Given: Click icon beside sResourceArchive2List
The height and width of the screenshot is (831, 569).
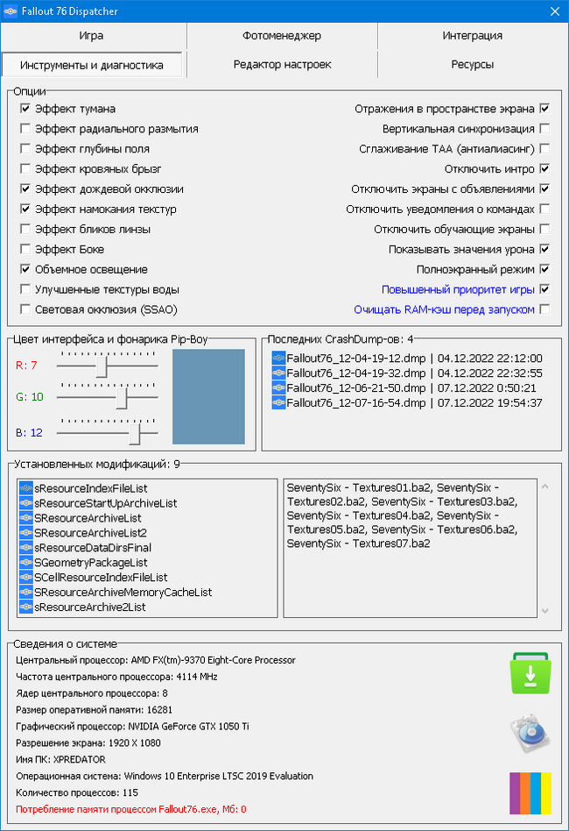Looking at the screenshot, I should [x=26, y=607].
